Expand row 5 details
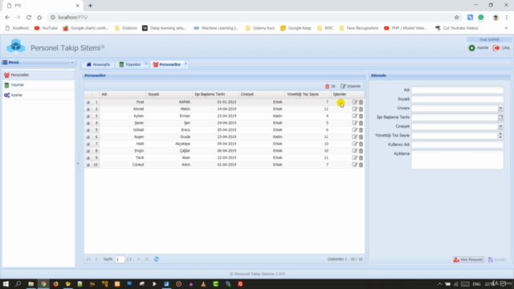The image size is (514, 289). point(88,130)
